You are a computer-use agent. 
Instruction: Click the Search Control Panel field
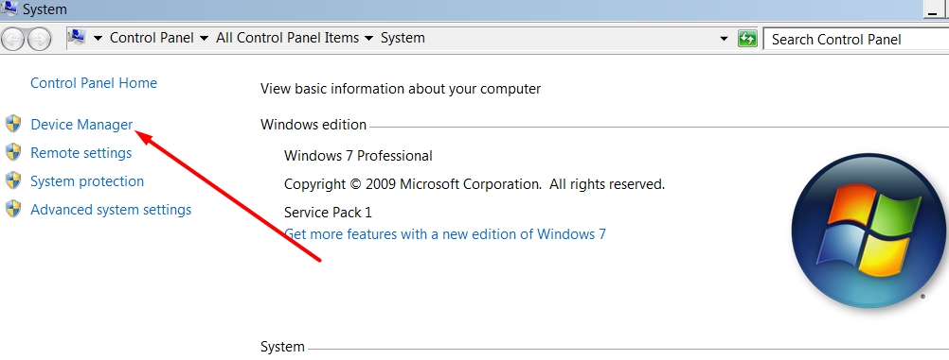pos(856,40)
